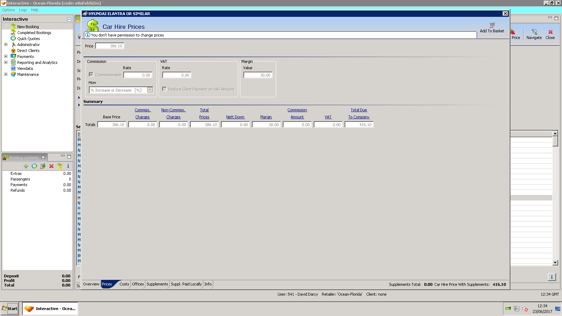Switch to the Overview tab
This screenshot has height=316, width=562.
tap(91, 284)
